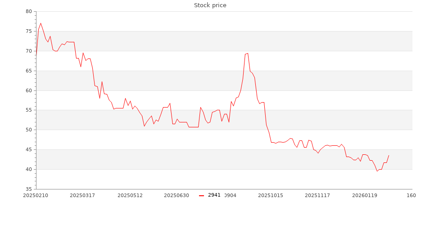Viewport: 421px width, 225px height.
Task: Click the highest price peak near 77
Action: tap(41, 23)
